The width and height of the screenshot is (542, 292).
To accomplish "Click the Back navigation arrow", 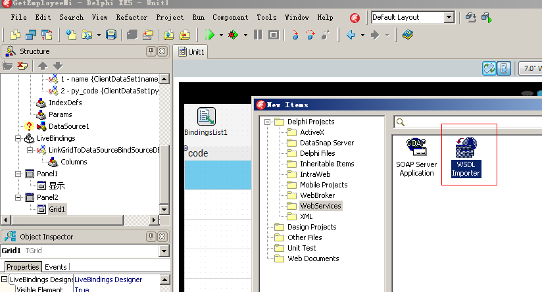I will click(x=351, y=35).
